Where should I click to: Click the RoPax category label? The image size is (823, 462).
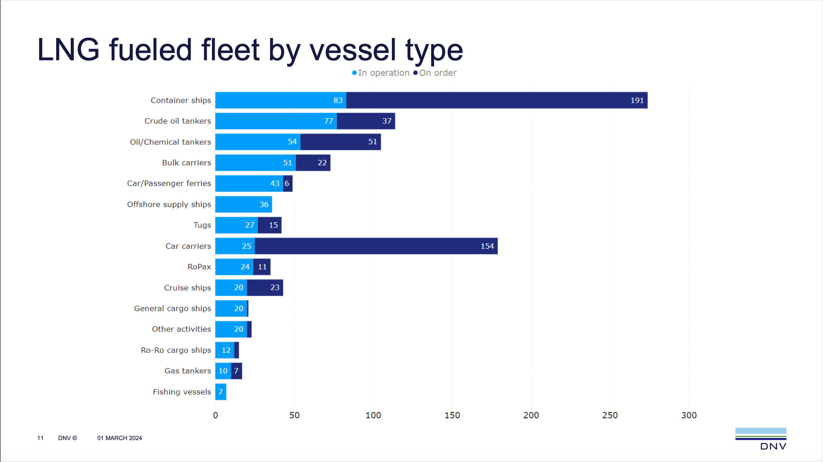199,267
